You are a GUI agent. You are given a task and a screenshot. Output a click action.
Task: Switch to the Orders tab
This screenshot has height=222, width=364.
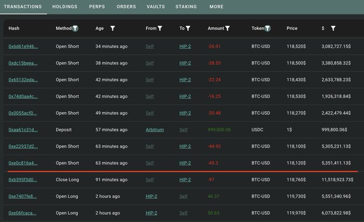tap(126, 7)
